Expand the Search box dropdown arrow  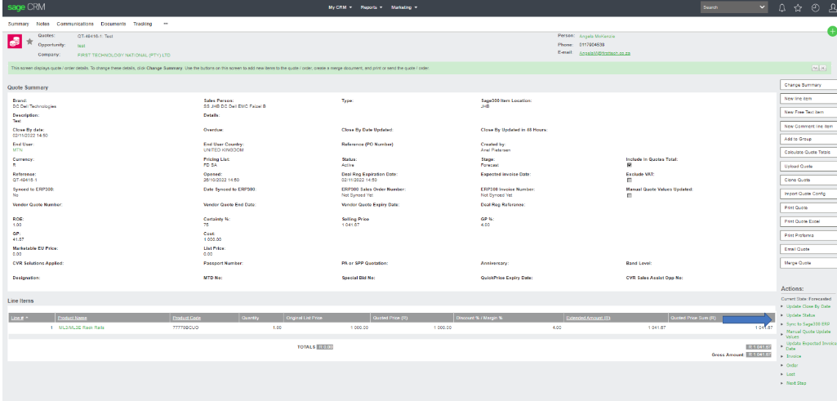tap(763, 7)
